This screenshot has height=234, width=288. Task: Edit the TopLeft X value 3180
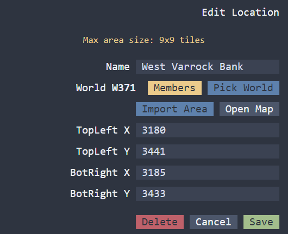coord(208,130)
